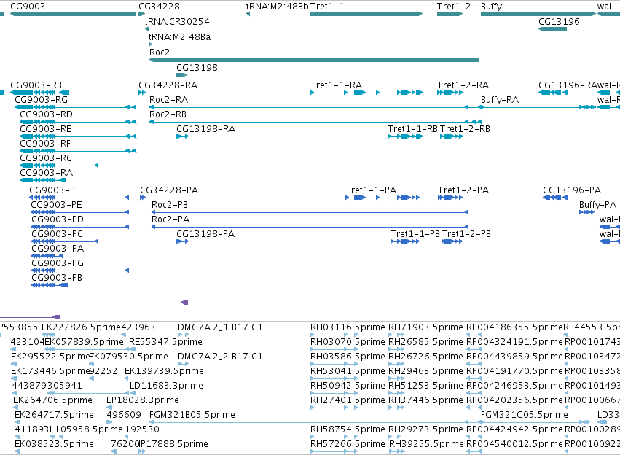Click the long Roc2 gene bar

314,60
